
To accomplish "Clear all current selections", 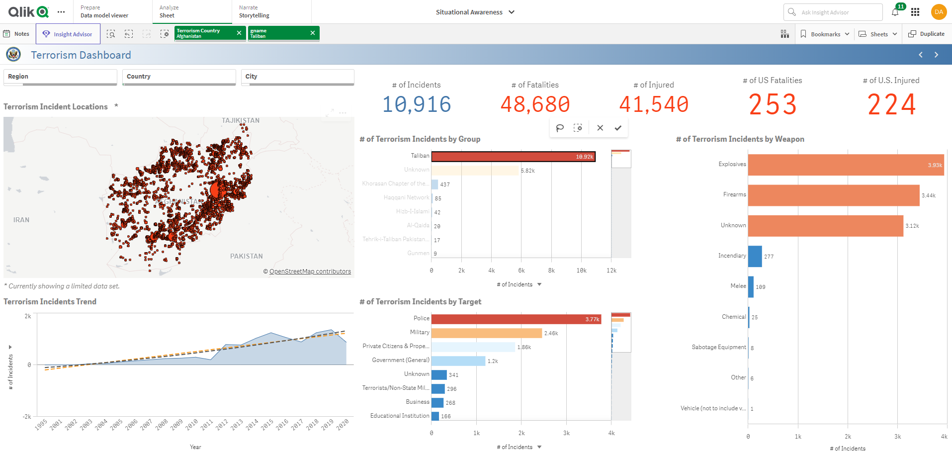I will 165,33.
